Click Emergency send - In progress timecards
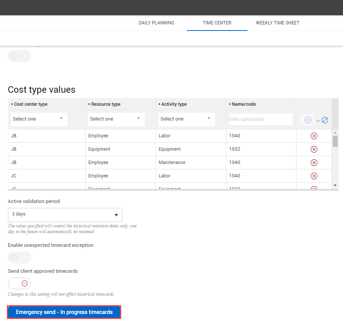The image size is (343, 330). (64, 312)
